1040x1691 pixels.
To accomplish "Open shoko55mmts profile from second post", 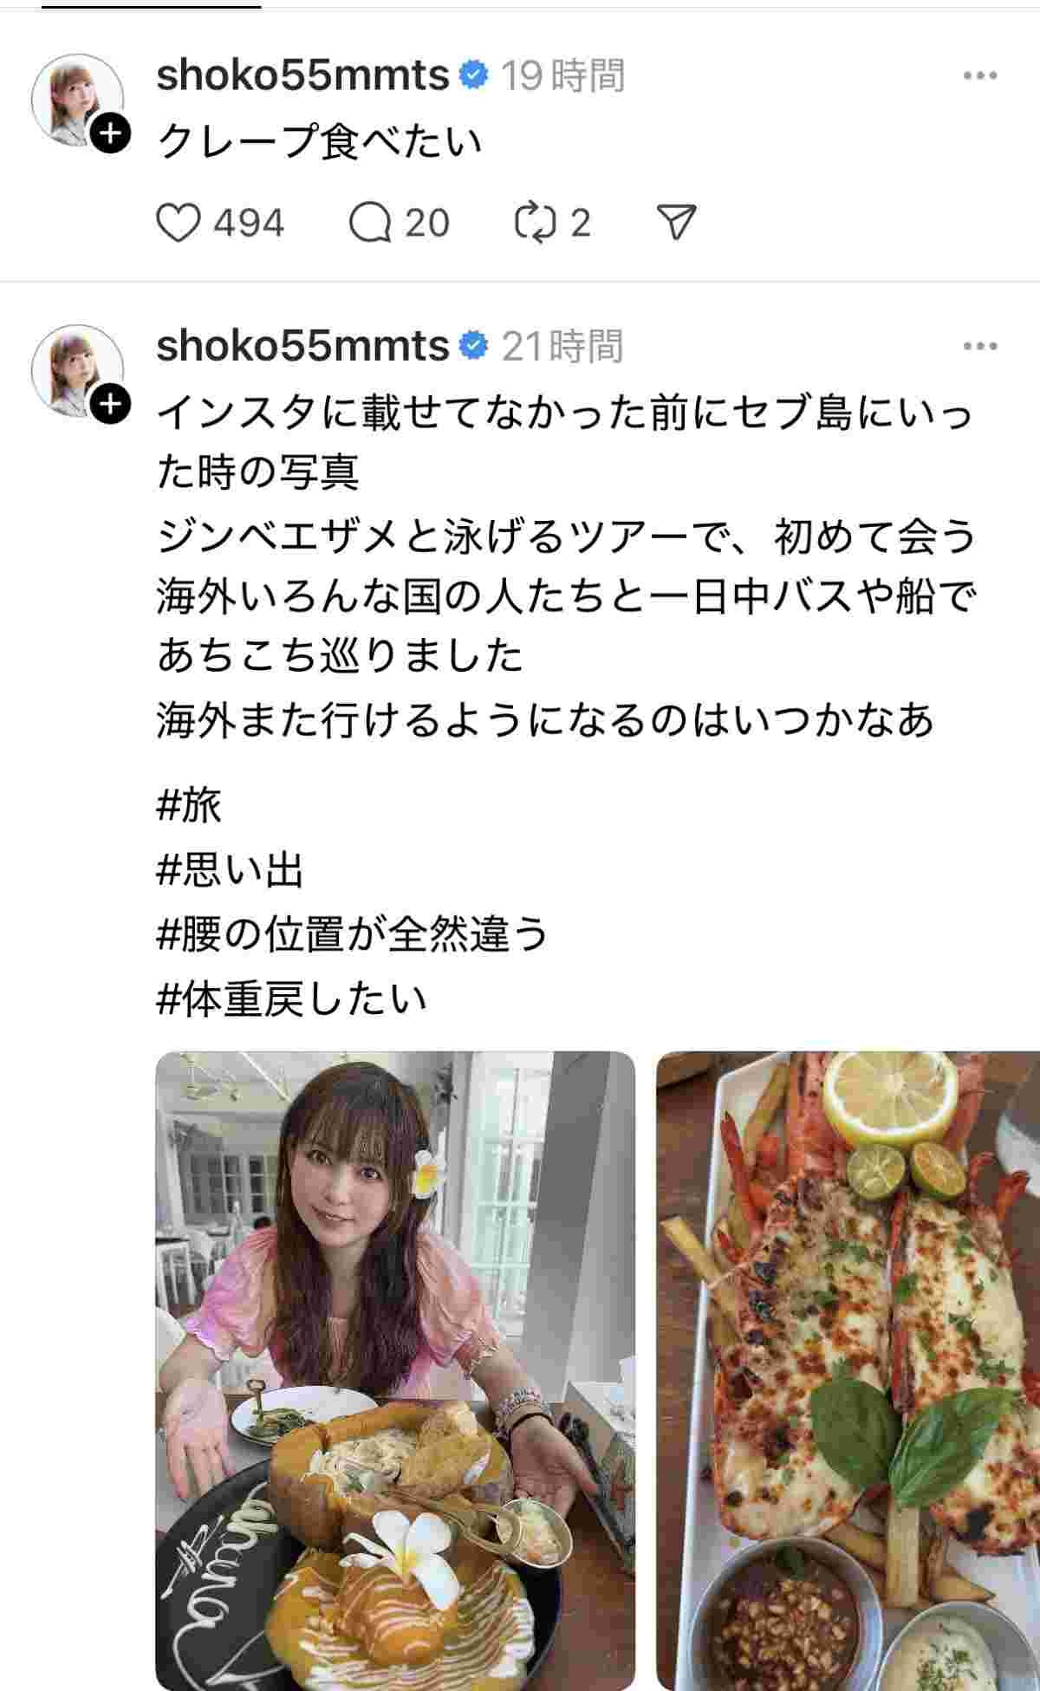I will pos(302,347).
